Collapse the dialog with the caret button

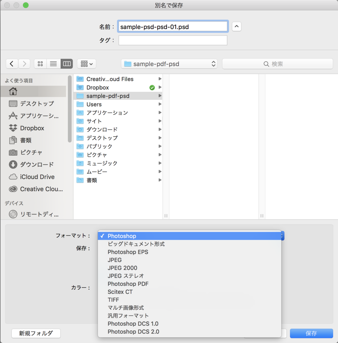[x=236, y=26]
